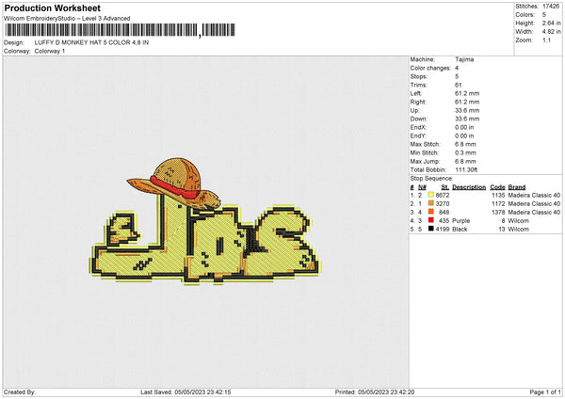Select the red swatch in the Purple row
The image size is (565, 399).
coord(431,220)
